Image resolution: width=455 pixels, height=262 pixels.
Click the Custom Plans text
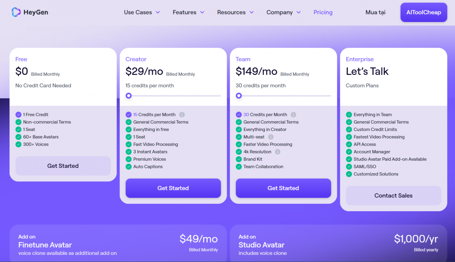coord(362,86)
